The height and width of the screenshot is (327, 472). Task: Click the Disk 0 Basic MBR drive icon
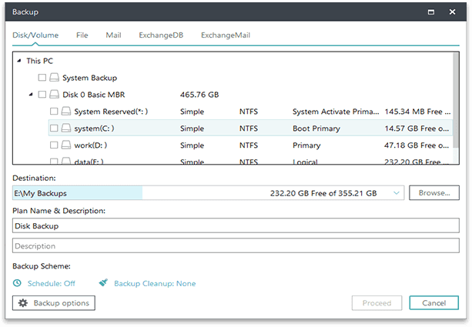coord(54,95)
